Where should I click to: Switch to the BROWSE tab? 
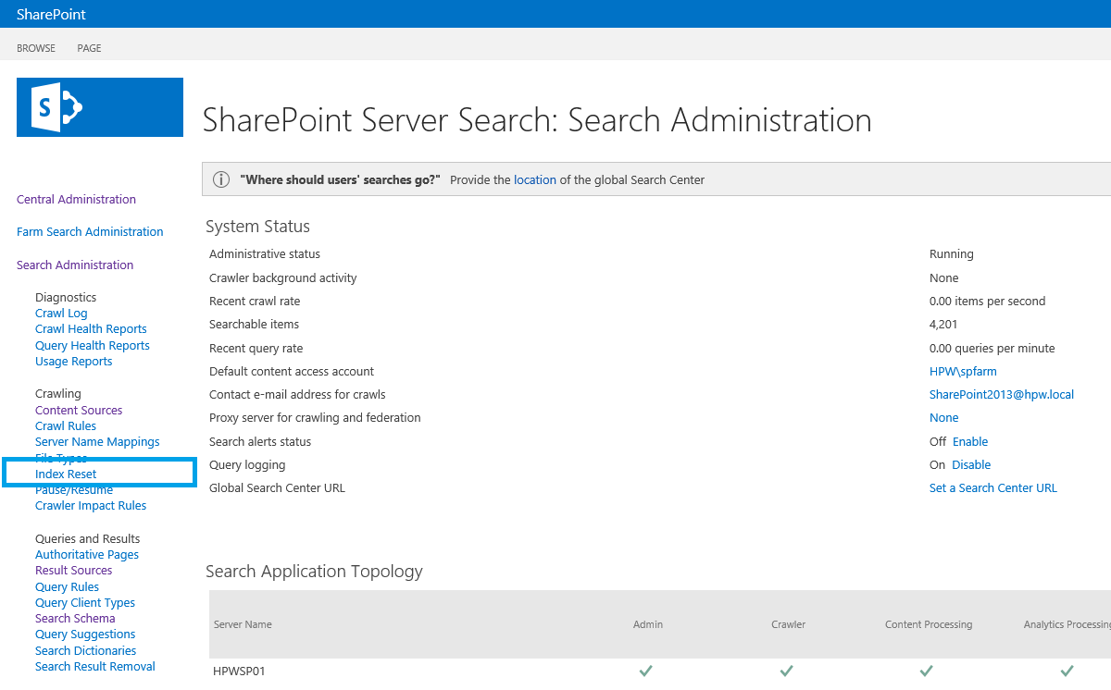35,47
